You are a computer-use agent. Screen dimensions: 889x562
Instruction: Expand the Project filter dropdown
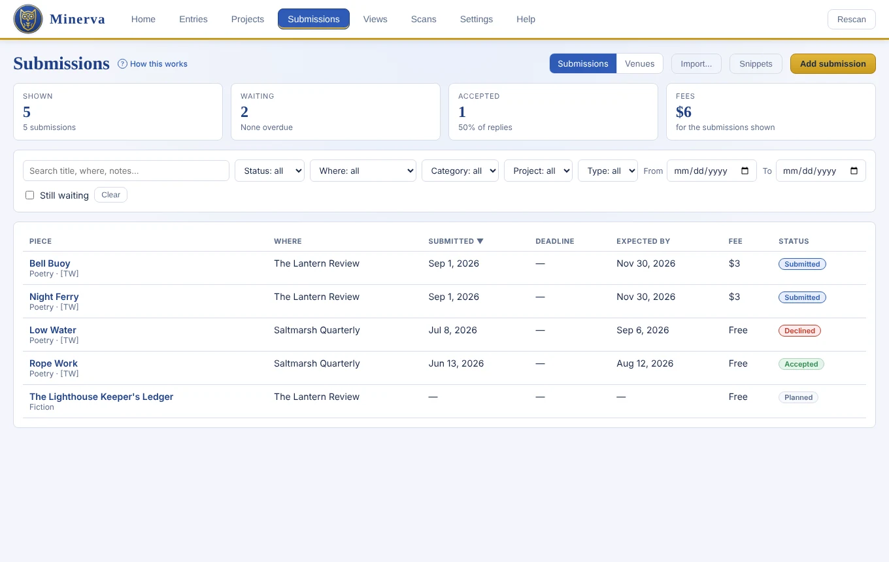tap(539, 171)
